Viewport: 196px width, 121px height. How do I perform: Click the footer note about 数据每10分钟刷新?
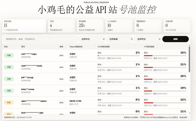[156, 118]
